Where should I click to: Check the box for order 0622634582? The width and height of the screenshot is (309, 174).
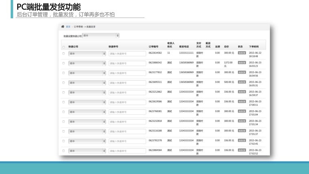[x=63, y=53]
